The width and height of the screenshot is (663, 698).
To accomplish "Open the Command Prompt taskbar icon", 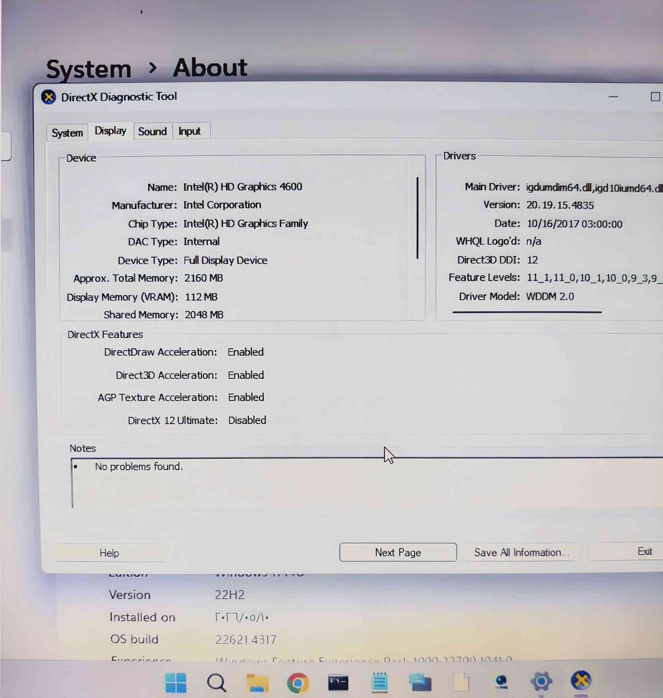I will click(x=338, y=683).
